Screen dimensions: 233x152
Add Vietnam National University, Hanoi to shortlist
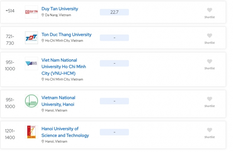(209, 99)
